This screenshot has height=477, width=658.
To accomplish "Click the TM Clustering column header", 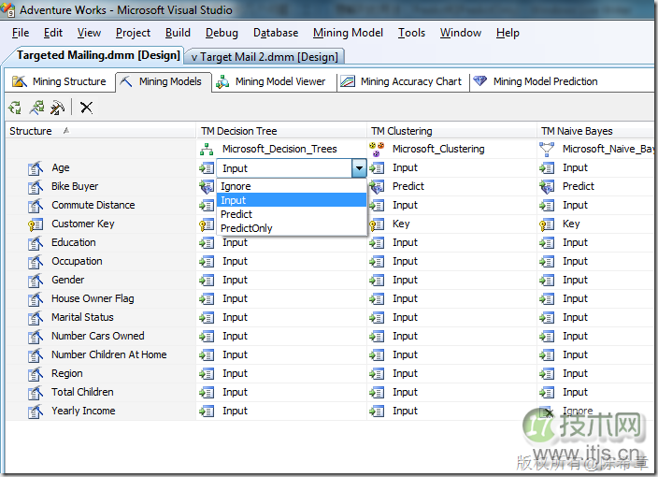I will coord(402,131).
